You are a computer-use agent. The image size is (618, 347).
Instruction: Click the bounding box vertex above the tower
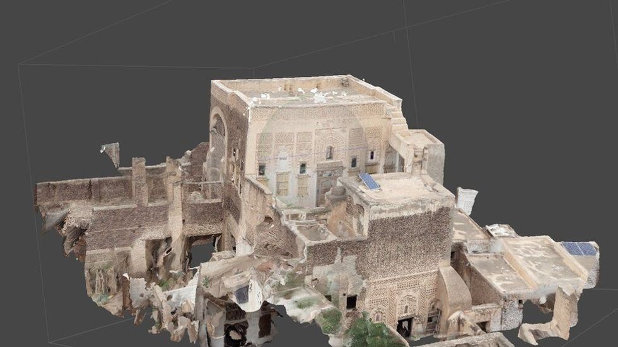pyautogui.click(x=254, y=69)
